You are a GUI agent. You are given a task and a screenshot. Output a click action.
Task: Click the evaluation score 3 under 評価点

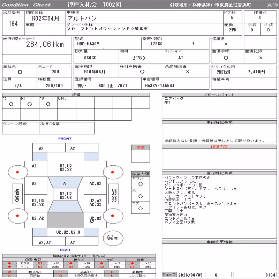coord(259,18)
